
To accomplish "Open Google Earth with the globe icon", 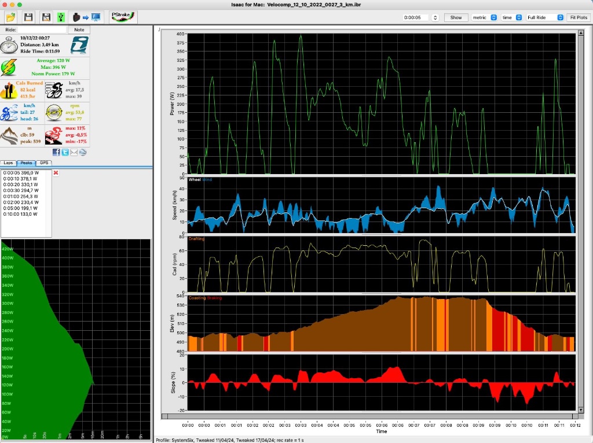I will 82,152.
